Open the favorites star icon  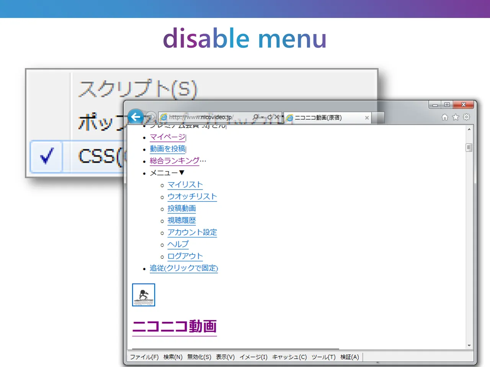coord(456,117)
